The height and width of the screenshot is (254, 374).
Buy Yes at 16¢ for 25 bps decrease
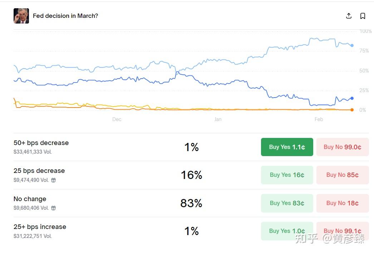[287, 175]
